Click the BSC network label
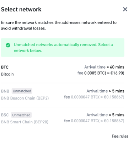Viewport: 128px width, 144px height. (5, 115)
